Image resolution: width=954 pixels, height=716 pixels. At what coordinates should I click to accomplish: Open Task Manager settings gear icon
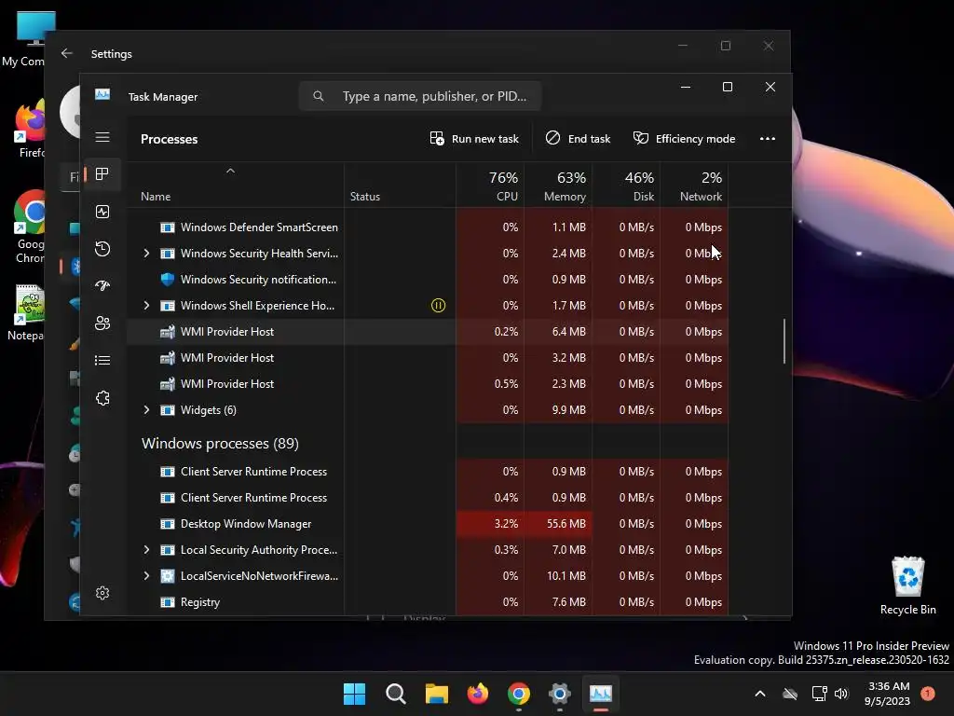pyautogui.click(x=102, y=592)
